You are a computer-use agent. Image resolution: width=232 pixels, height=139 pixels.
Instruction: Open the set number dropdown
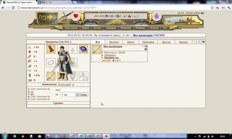70,95
